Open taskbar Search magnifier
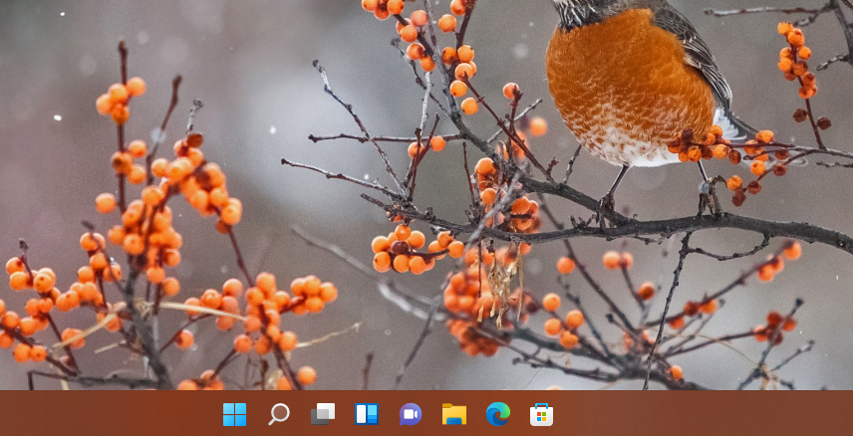Image resolution: width=853 pixels, height=436 pixels. point(279,414)
